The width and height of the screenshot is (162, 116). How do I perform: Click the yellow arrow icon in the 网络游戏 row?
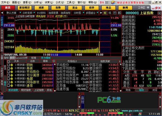pyautogui.click(x=12, y=82)
